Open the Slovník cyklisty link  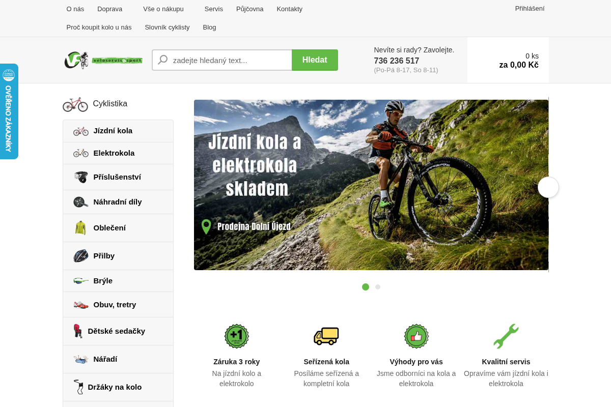(167, 27)
